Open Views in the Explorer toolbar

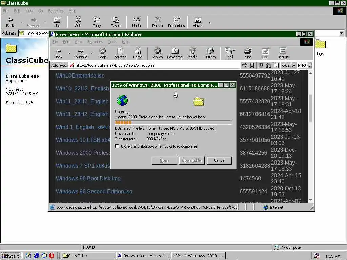click(198, 22)
